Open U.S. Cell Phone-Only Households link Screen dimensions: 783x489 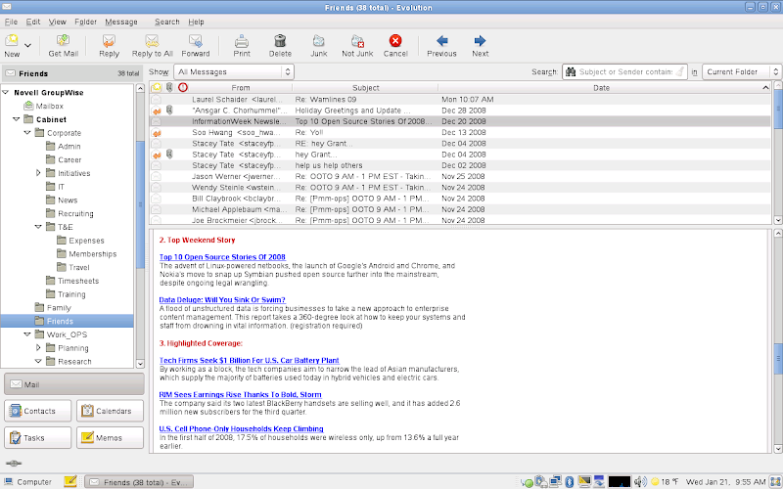241,428
